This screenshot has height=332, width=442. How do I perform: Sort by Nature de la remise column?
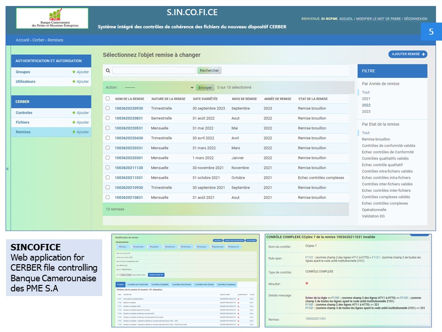click(169, 99)
